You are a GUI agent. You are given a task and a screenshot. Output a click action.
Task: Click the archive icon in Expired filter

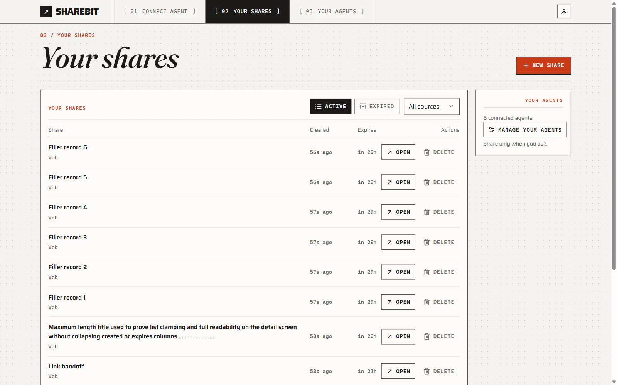point(363,106)
